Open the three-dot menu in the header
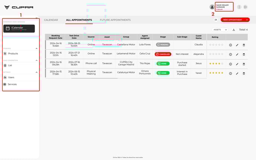 239,7
